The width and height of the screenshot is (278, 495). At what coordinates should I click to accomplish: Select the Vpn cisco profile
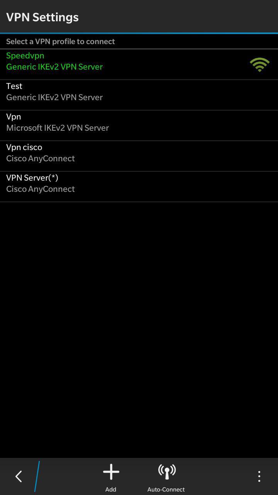24,147
